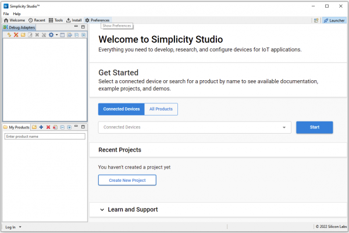The image size is (349, 233).
Task: Click the Get Started heading
Action: coord(119,73)
